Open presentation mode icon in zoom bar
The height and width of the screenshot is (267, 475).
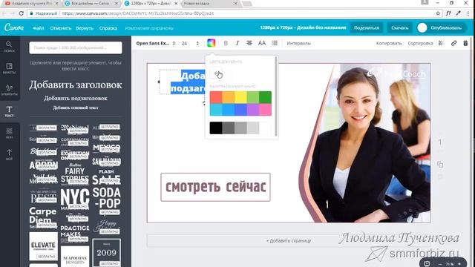(427, 264)
